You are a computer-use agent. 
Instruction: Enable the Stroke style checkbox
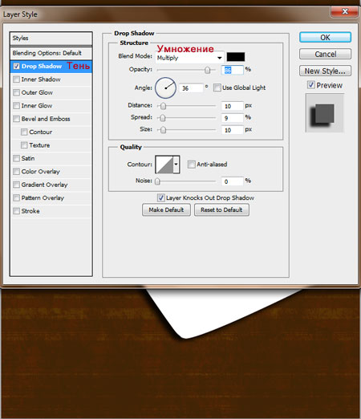click(x=16, y=211)
